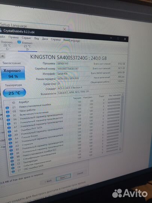
Task: Select the Ошибки PHY SATA attribute text
Action: point(32,129)
